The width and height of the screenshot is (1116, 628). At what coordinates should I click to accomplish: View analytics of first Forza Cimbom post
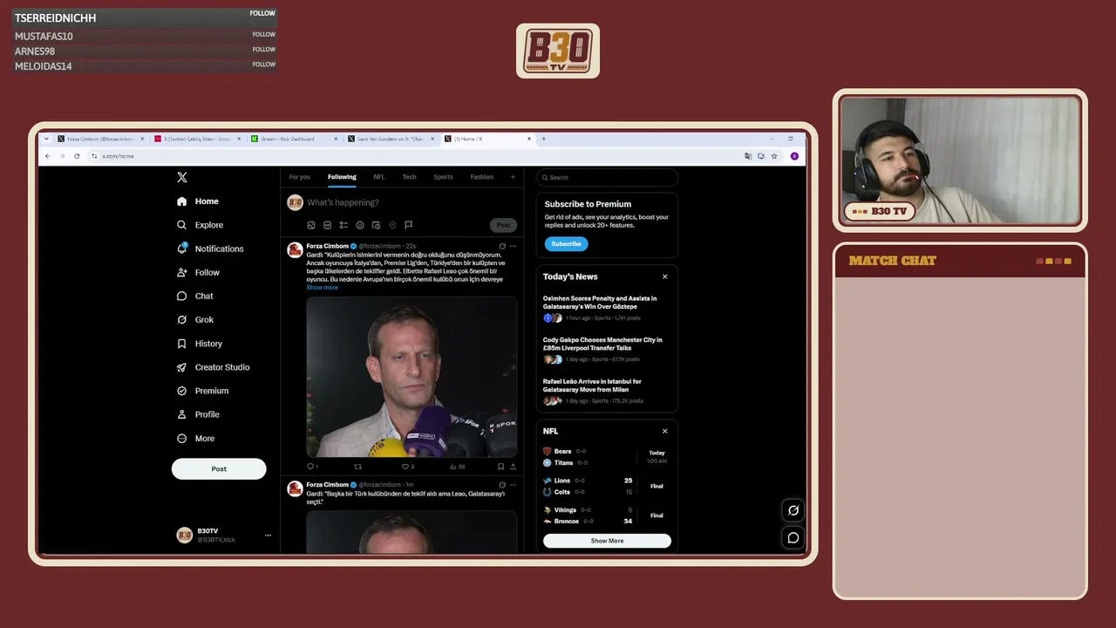454,467
